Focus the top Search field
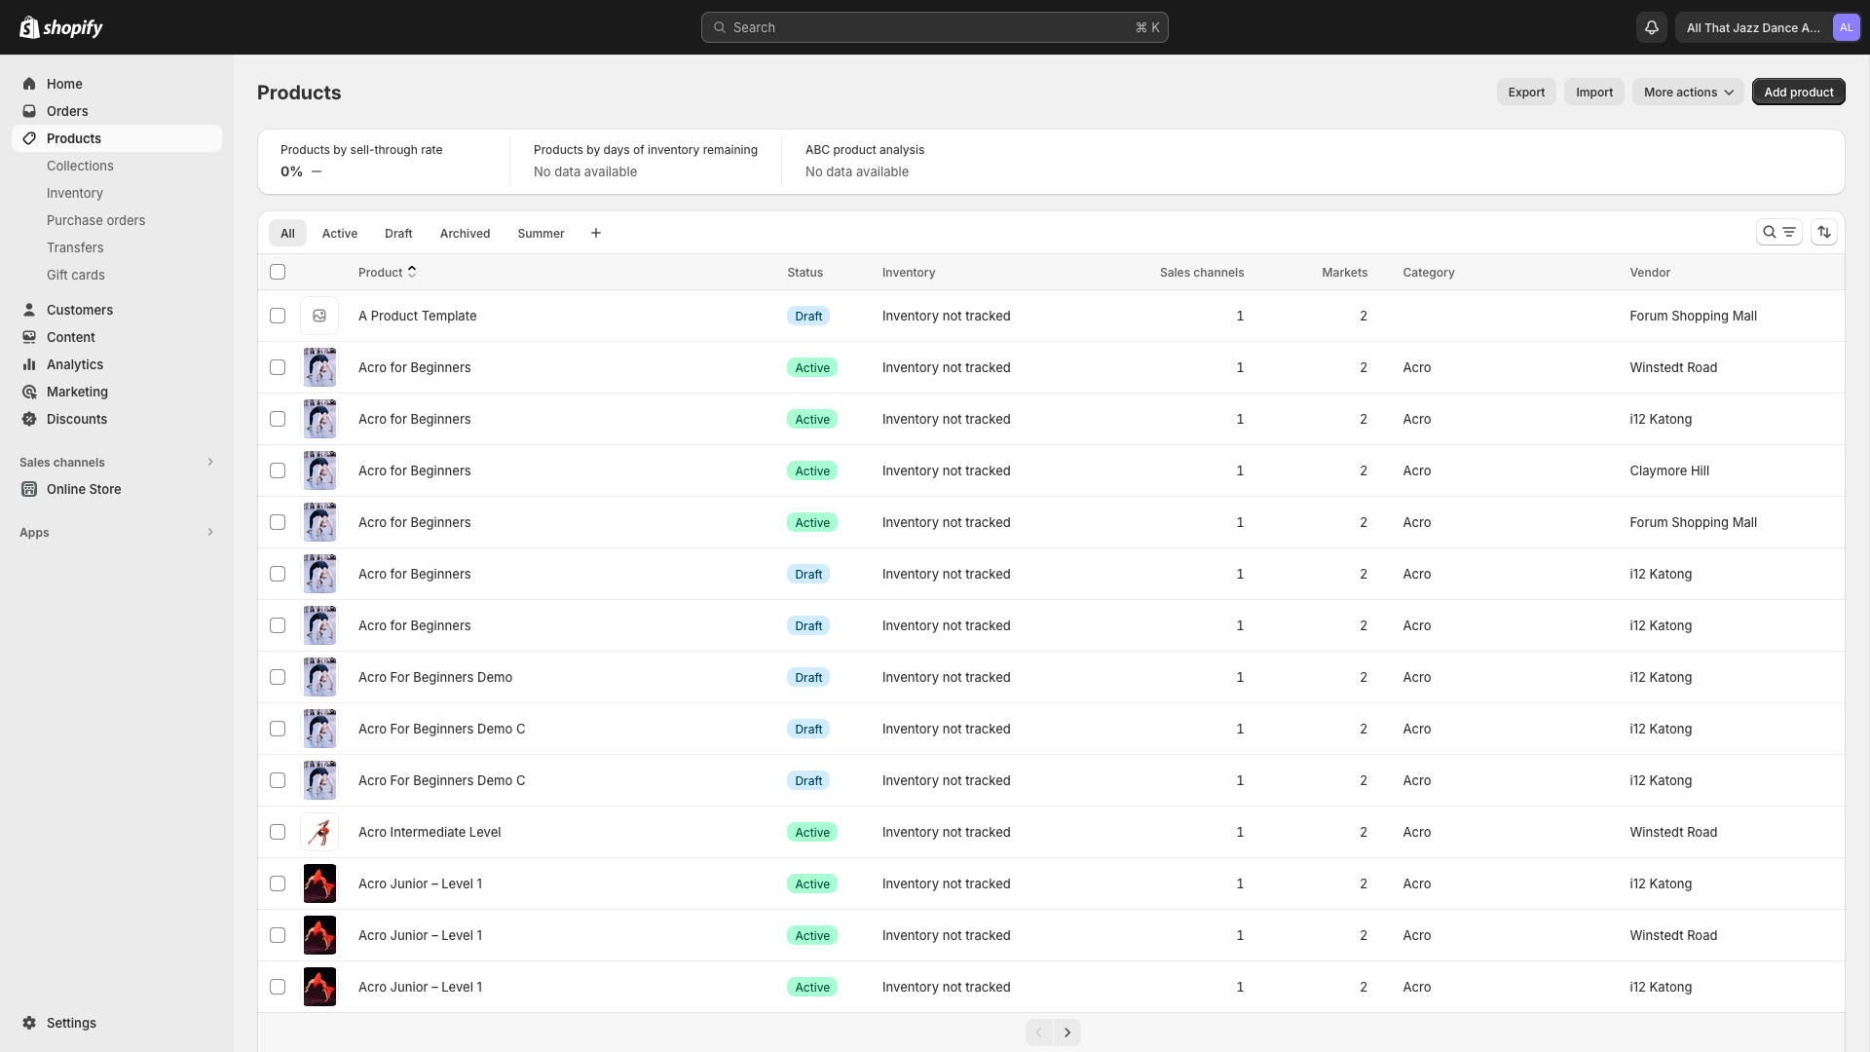1870x1052 pixels. click(x=934, y=27)
